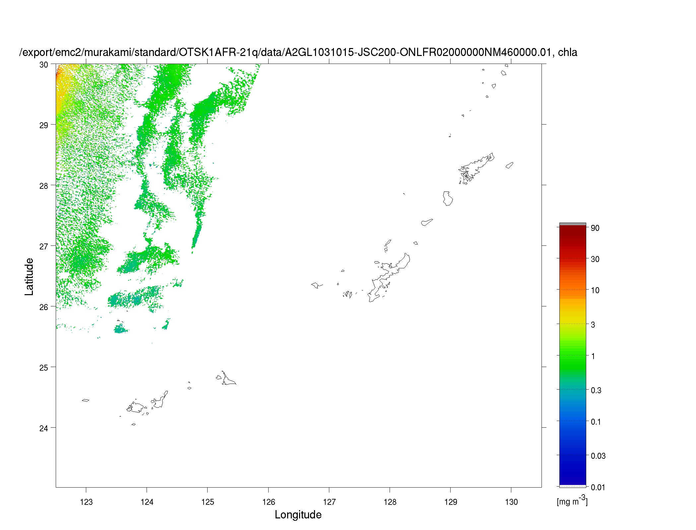Click colorbar label 0.1
Screen dimensions: 696x530
pyautogui.click(x=596, y=422)
